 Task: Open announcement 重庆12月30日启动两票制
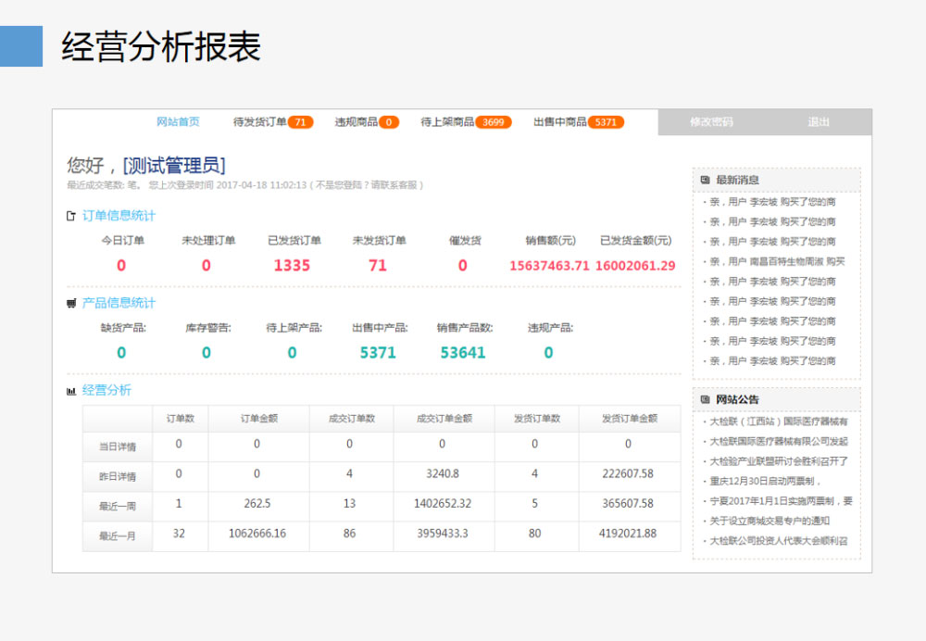point(764,482)
